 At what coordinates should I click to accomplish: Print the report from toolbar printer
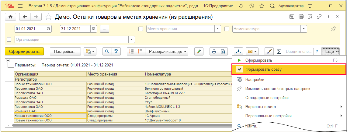point(214,51)
